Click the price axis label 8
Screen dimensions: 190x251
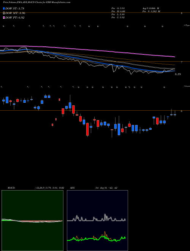click(182, 13)
